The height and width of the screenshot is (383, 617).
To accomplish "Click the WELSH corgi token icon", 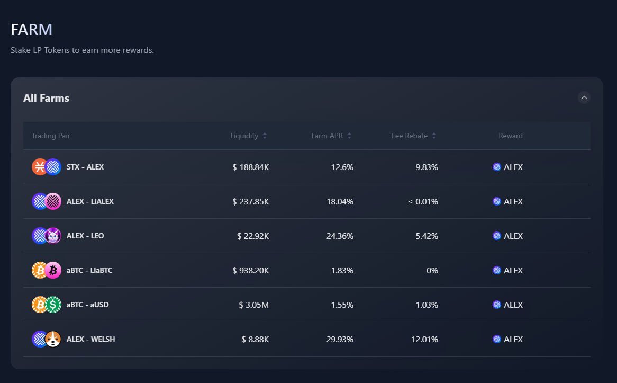I will (52, 339).
